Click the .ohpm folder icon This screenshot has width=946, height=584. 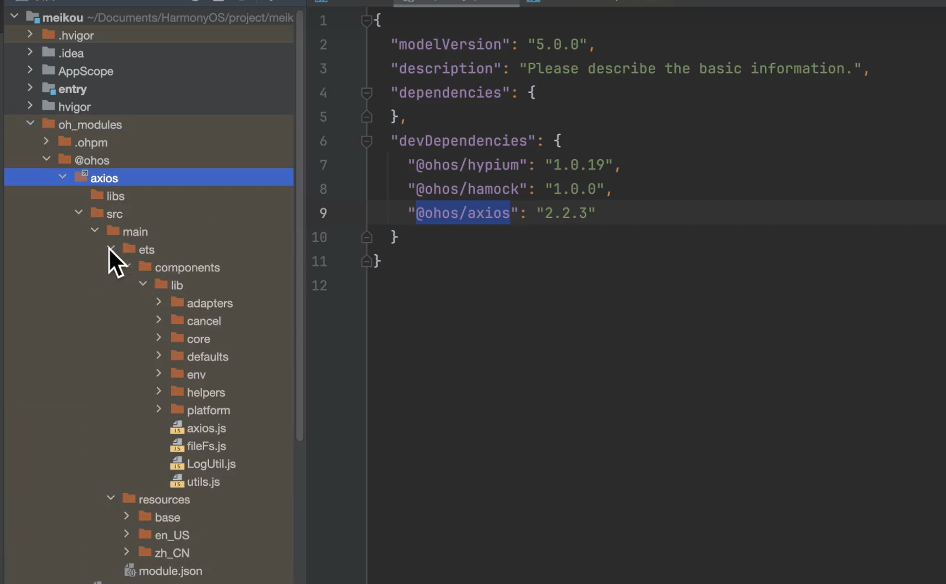point(65,142)
